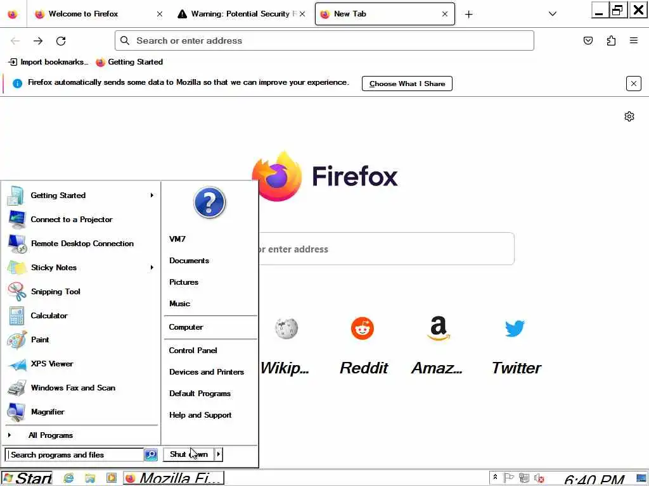Open Windows Explorer from taskbar

pos(90,478)
